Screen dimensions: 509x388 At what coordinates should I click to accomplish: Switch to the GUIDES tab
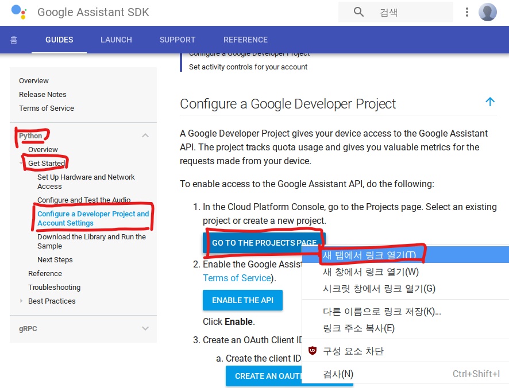point(59,40)
